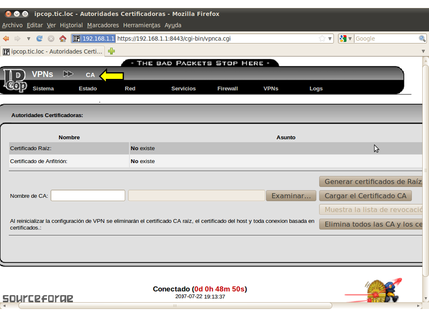Open the list all tabs dropdown

click(423, 51)
